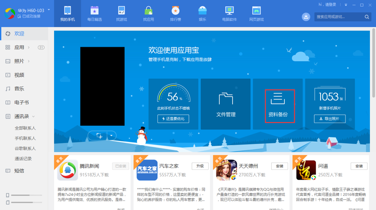Click the 还是要优化 optimize button
This screenshot has width=376, height=210.
click(173, 119)
